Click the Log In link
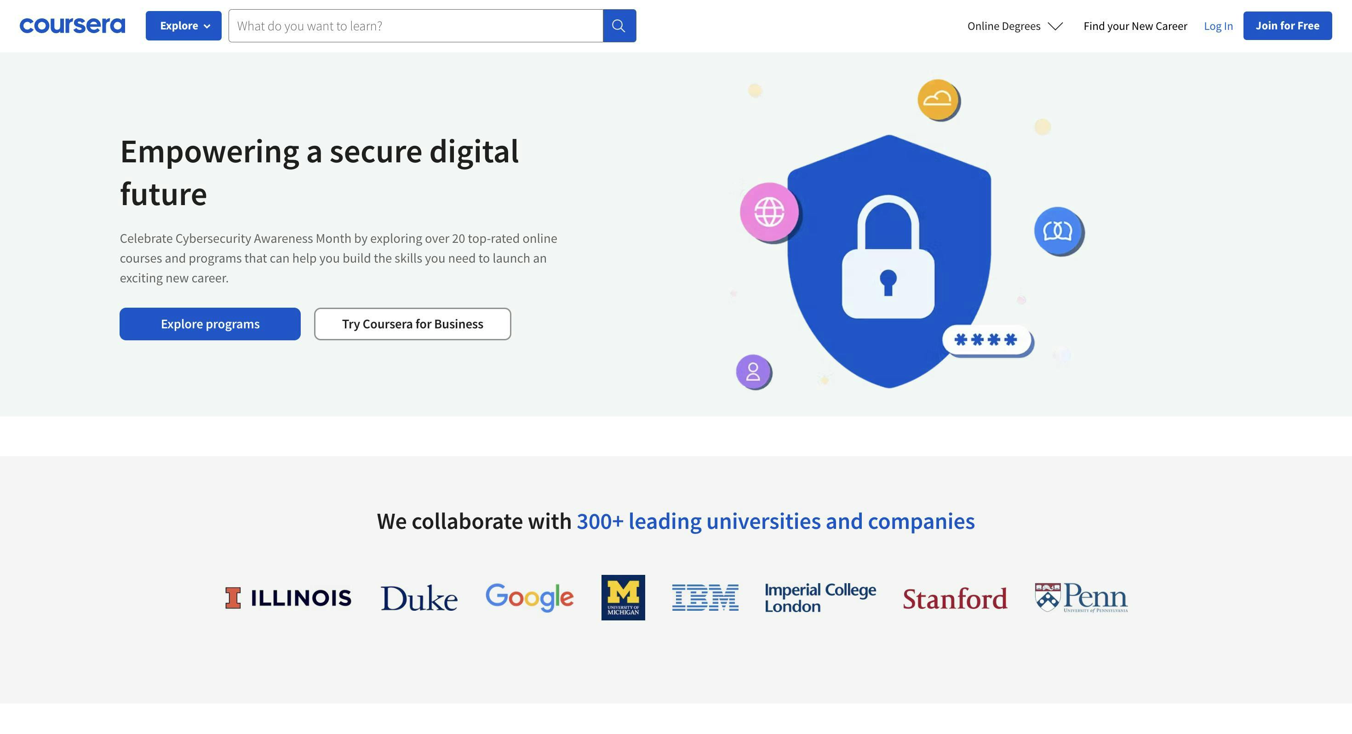Screen dimensions: 1352x734 (1218, 26)
